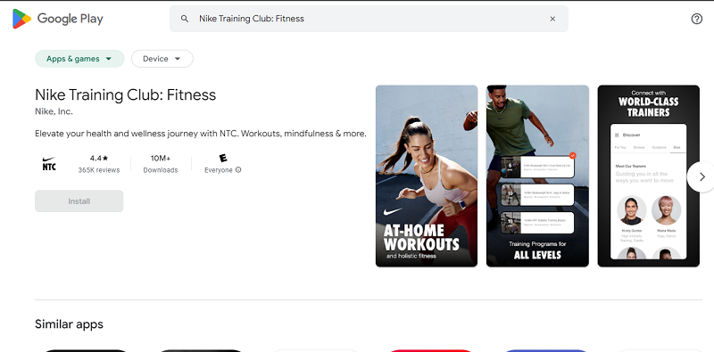Focus the search box with Nike Training Club

(x=369, y=19)
